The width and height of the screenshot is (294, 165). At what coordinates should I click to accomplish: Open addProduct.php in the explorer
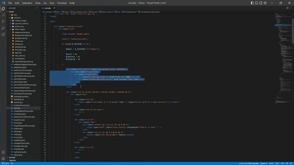coord(20,67)
